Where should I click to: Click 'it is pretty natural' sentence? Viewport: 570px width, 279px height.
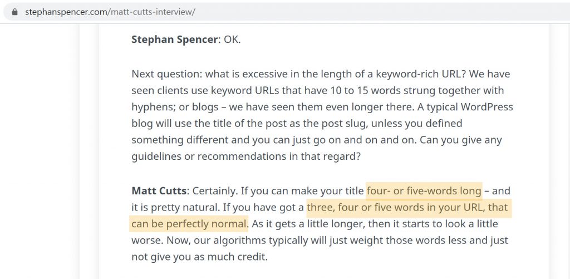pyautogui.click(x=175, y=208)
